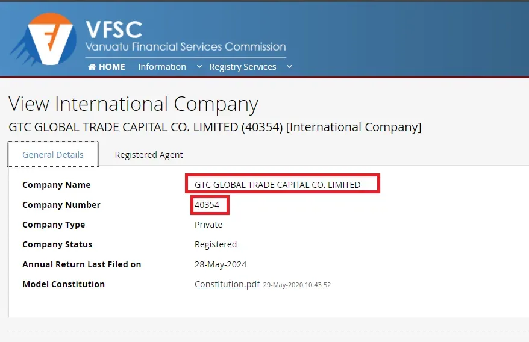The height and width of the screenshot is (342, 529).
Task: Open the Constitution.pdf link
Action: tap(227, 284)
